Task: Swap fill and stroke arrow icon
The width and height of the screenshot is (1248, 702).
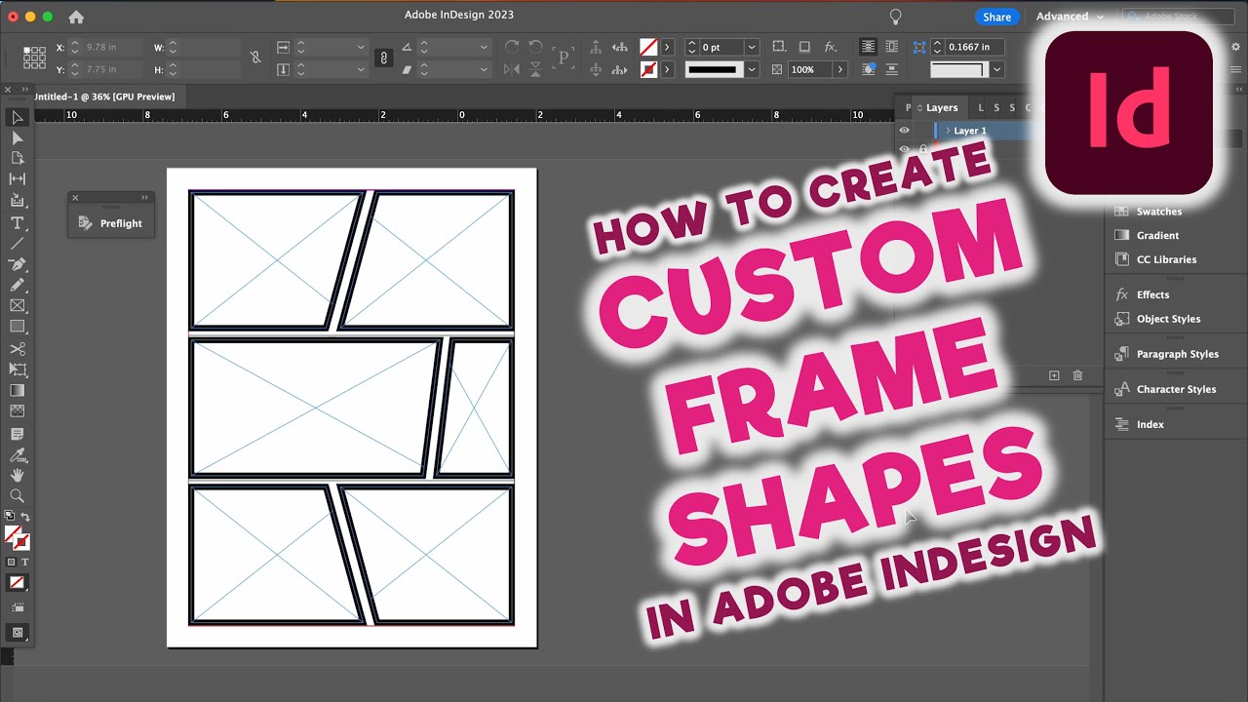Action: click(25, 517)
